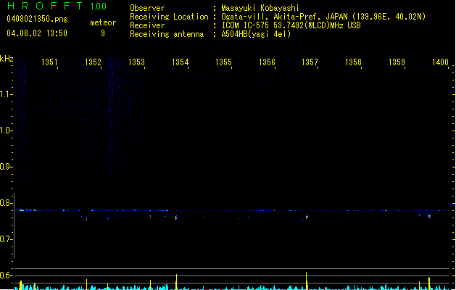Screen dimensions: 456x290
Task: Click the Receiving antenna field label
Action: 167,34
